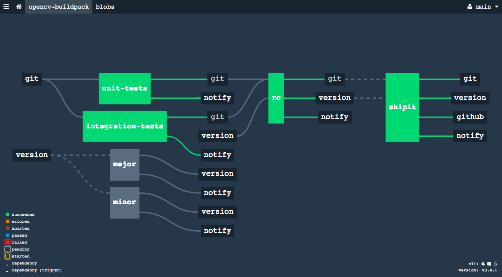The image size is (502, 277).
Task: Select the git resource output by integration-tests
Action: 218,117
